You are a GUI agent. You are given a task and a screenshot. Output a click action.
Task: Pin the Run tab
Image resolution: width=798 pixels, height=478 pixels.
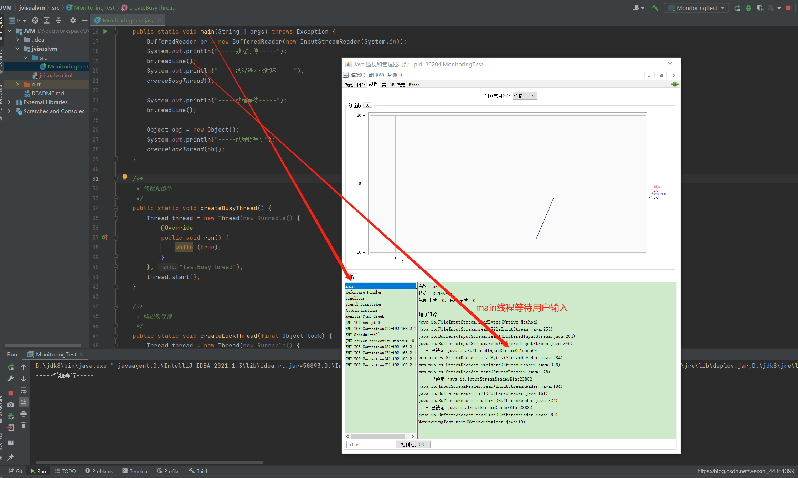click(x=11, y=457)
